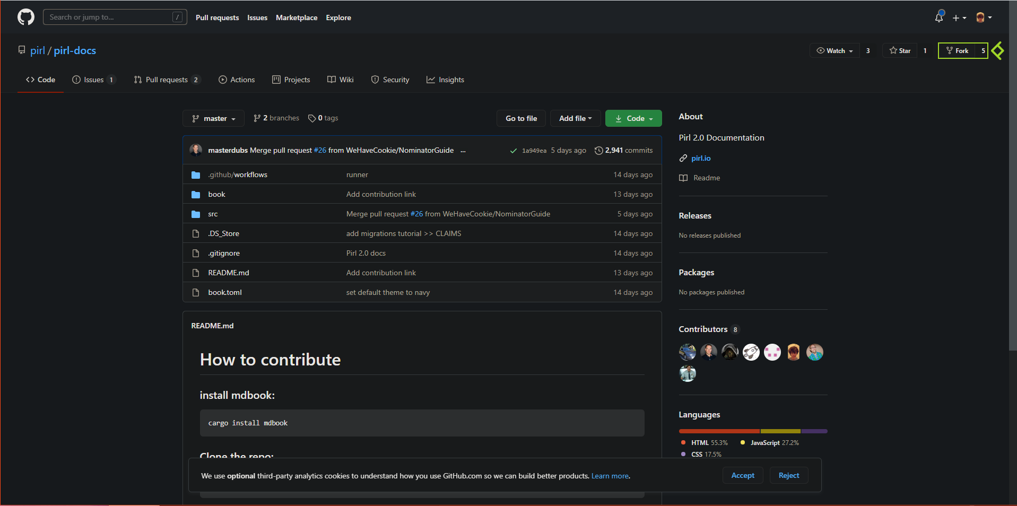
Task: Open the notifications bell
Action: point(939,17)
